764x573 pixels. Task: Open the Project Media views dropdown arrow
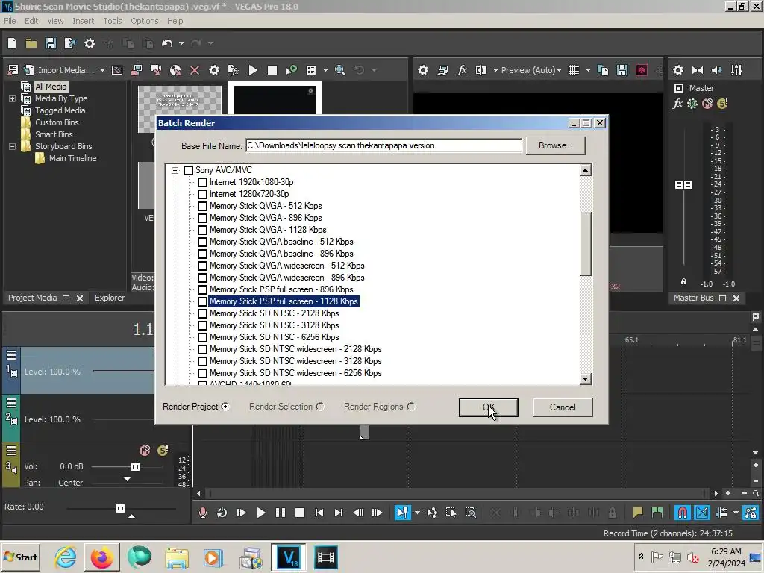tap(325, 70)
